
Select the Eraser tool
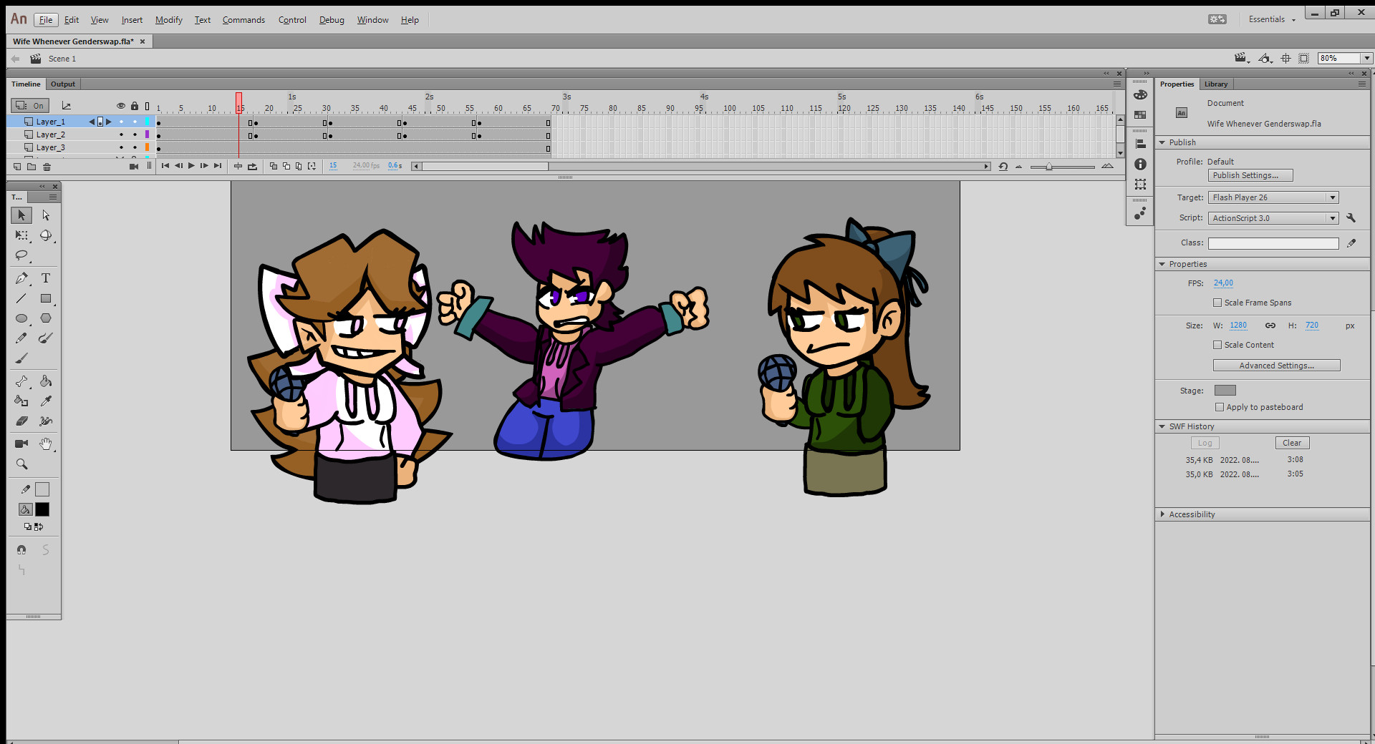21,421
